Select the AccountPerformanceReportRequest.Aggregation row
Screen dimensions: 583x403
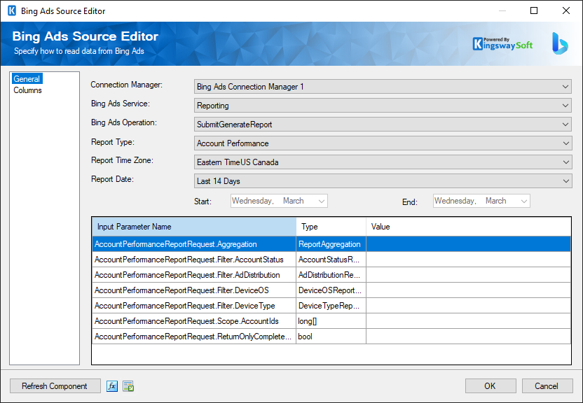pyautogui.click(x=331, y=244)
